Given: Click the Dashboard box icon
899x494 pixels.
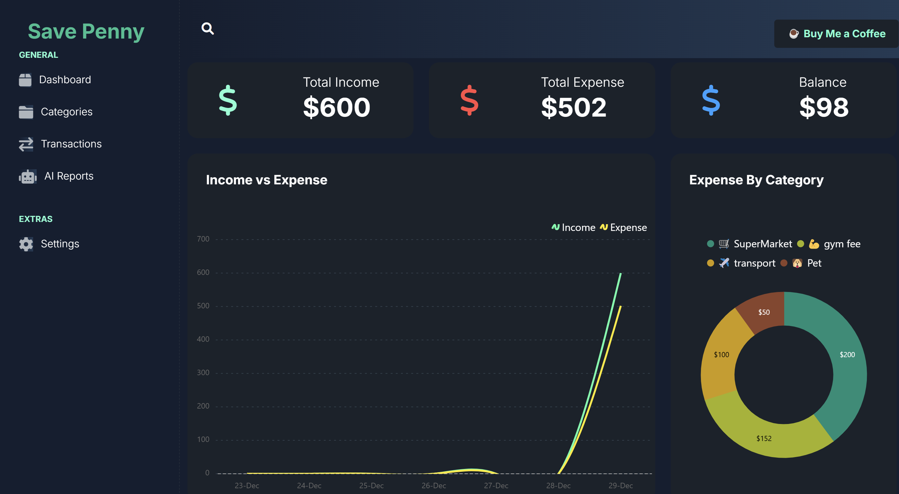Looking at the screenshot, I should tap(25, 80).
